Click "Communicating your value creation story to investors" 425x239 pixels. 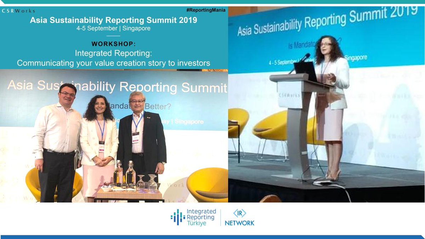(114, 63)
